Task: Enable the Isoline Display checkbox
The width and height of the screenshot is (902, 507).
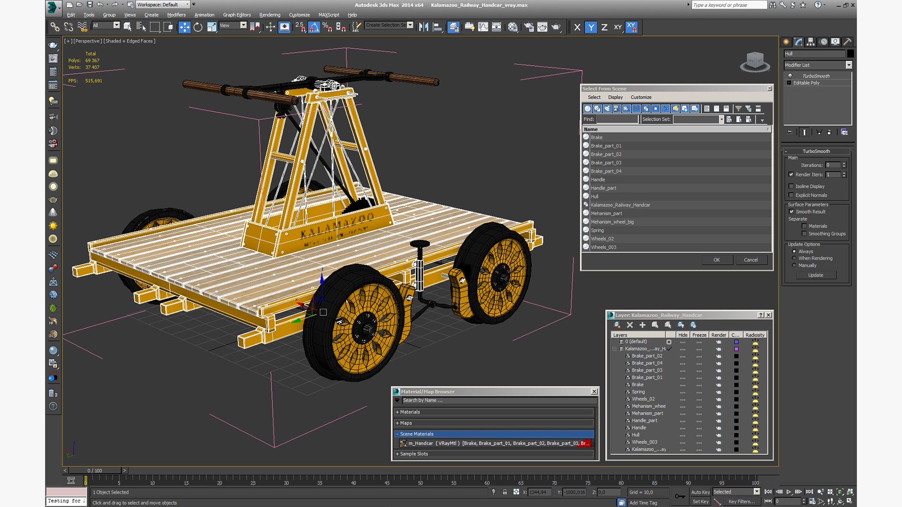Action: (x=791, y=186)
